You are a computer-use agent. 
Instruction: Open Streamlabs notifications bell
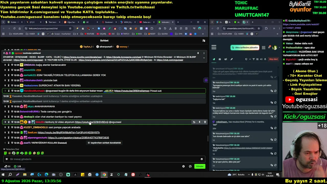tap(269, 47)
